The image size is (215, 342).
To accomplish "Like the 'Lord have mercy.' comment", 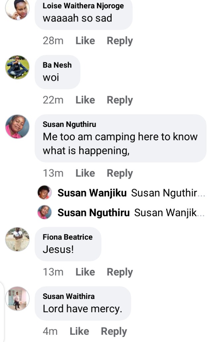I will pyautogui.click(x=79, y=331).
